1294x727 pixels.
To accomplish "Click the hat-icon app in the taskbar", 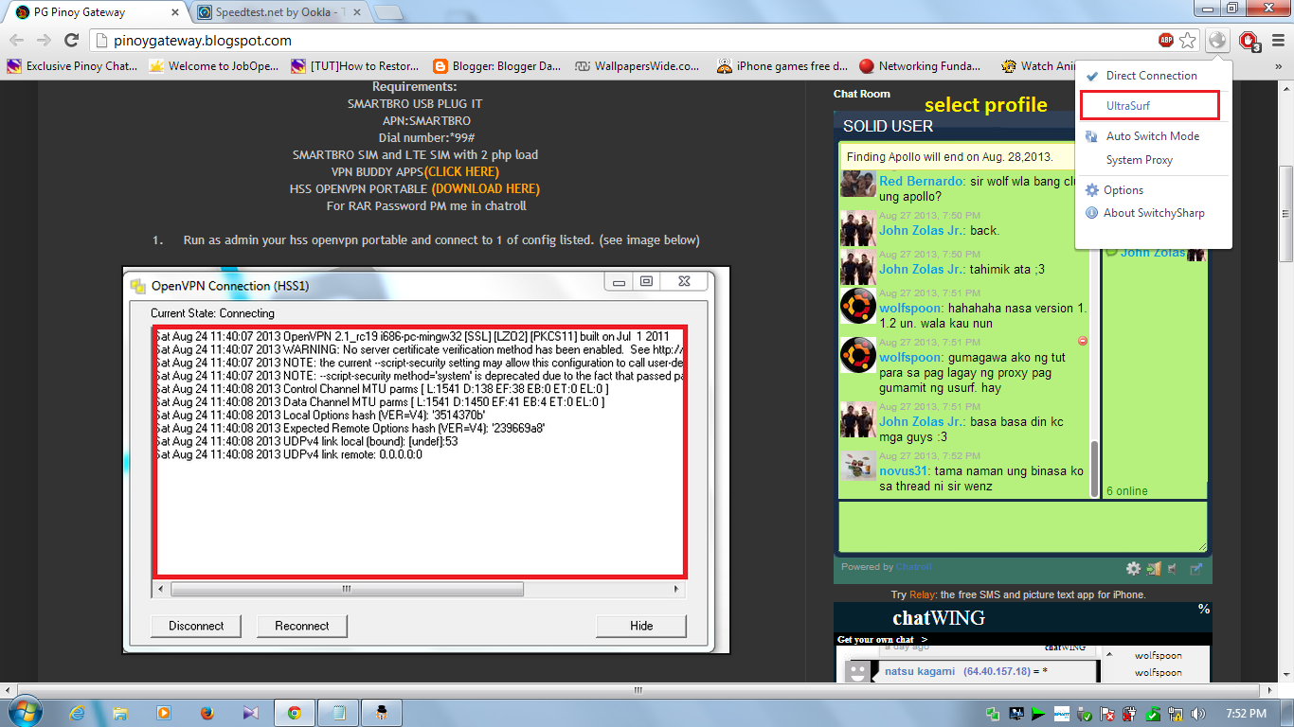I will pyautogui.click(x=382, y=713).
